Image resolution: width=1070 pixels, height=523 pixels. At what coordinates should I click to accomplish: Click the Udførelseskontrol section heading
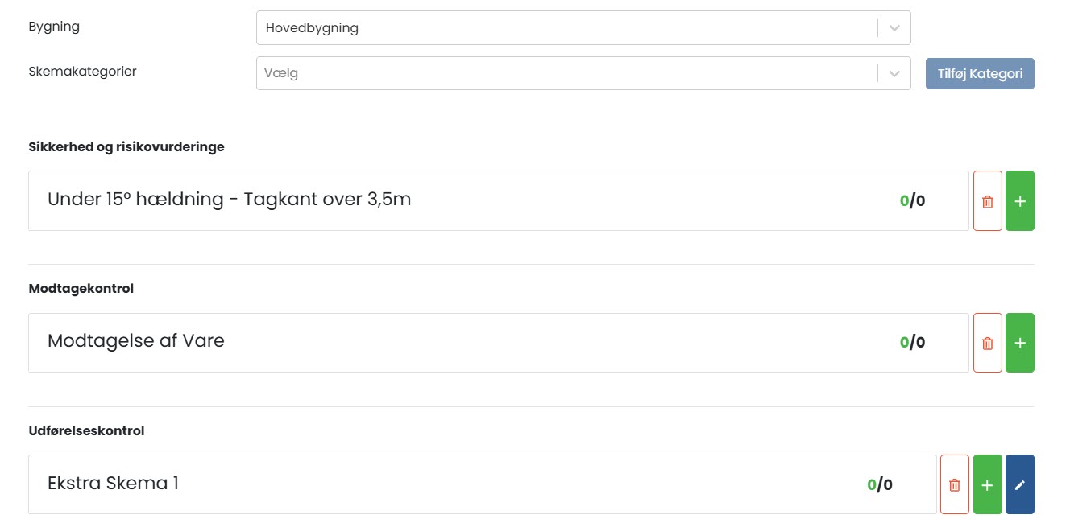(86, 431)
